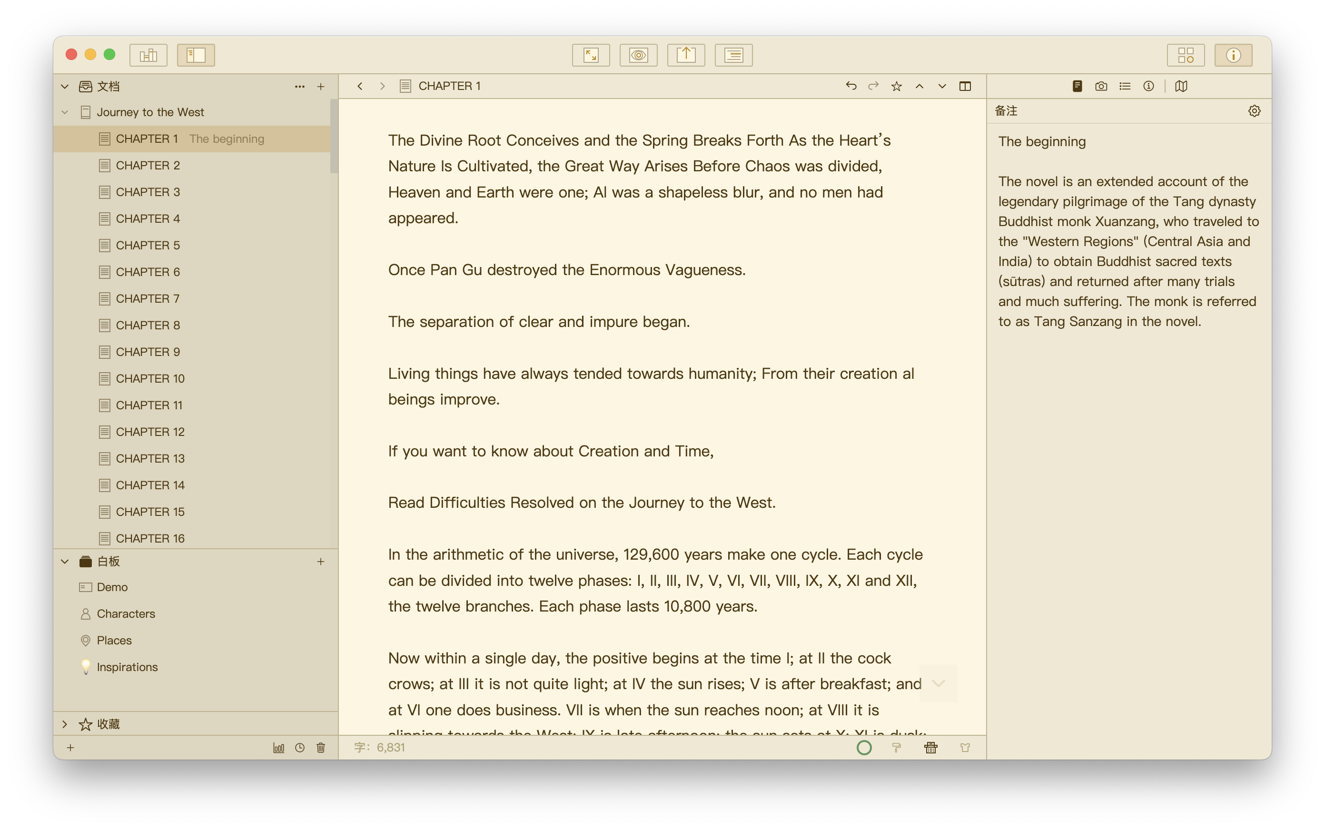Open CHAPTER 9 document

[x=192, y=352]
